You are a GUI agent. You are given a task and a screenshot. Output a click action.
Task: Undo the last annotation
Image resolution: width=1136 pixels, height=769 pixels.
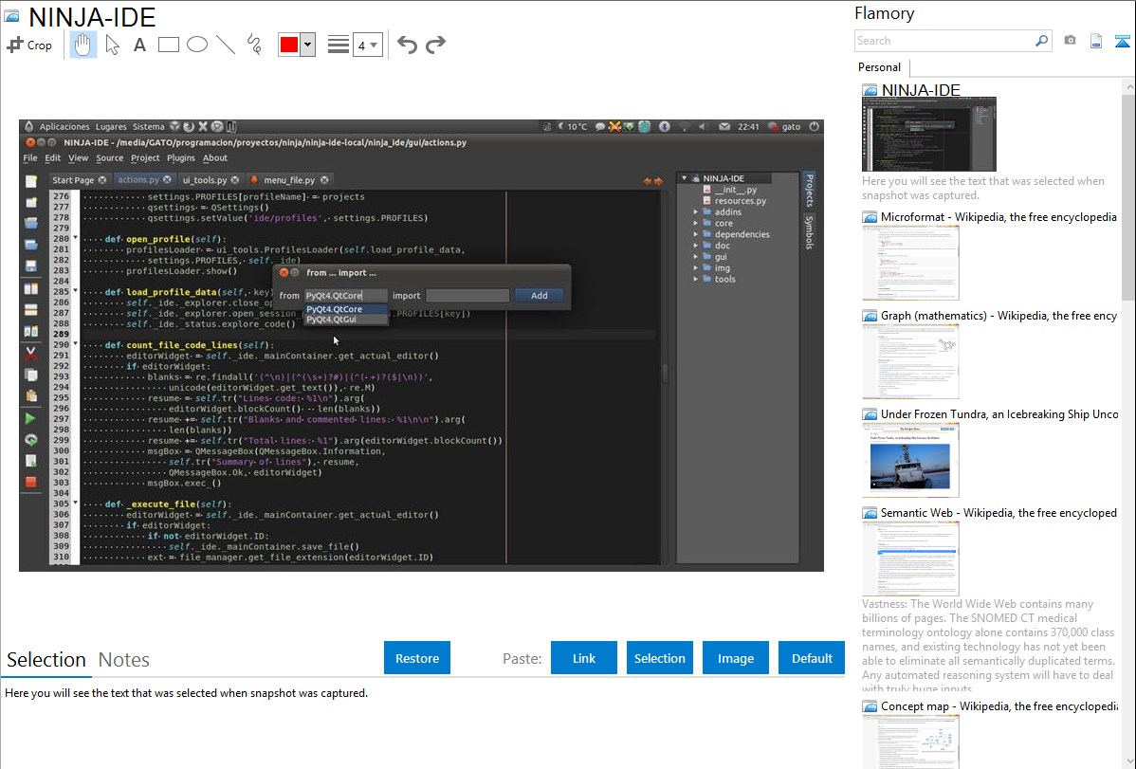click(407, 45)
